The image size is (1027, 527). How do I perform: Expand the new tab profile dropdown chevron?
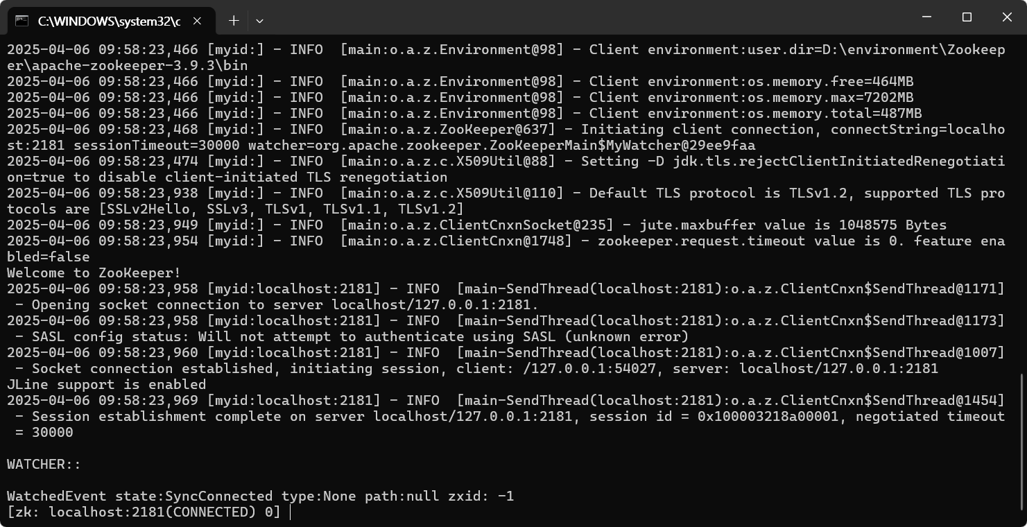(259, 21)
